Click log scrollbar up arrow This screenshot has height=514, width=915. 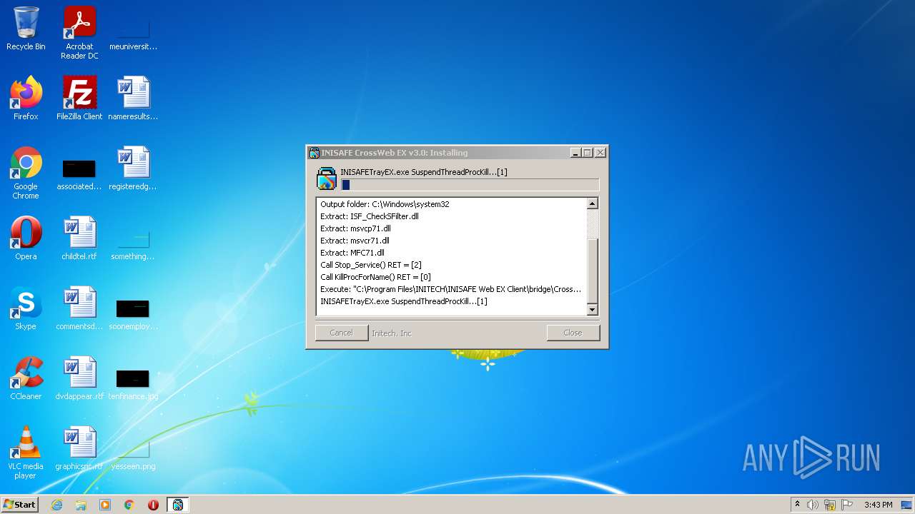point(592,204)
